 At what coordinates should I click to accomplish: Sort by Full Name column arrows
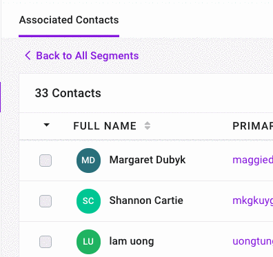[x=148, y=125]
